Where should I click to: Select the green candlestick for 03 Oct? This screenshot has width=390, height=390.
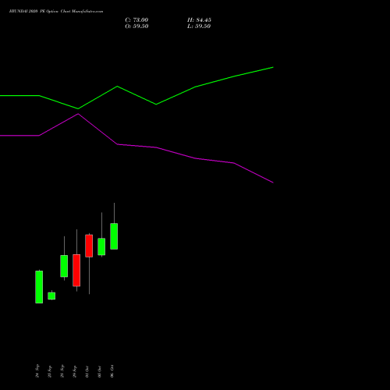[101, 246]
